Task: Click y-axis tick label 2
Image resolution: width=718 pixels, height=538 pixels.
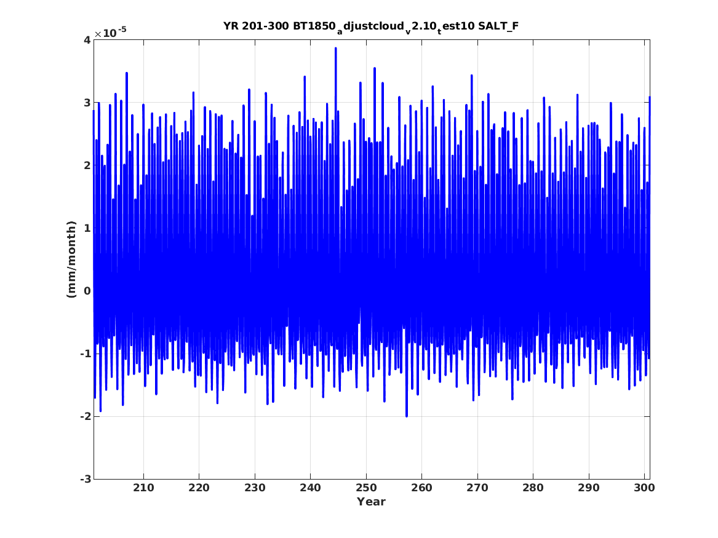Action: (x=87, y=165)
